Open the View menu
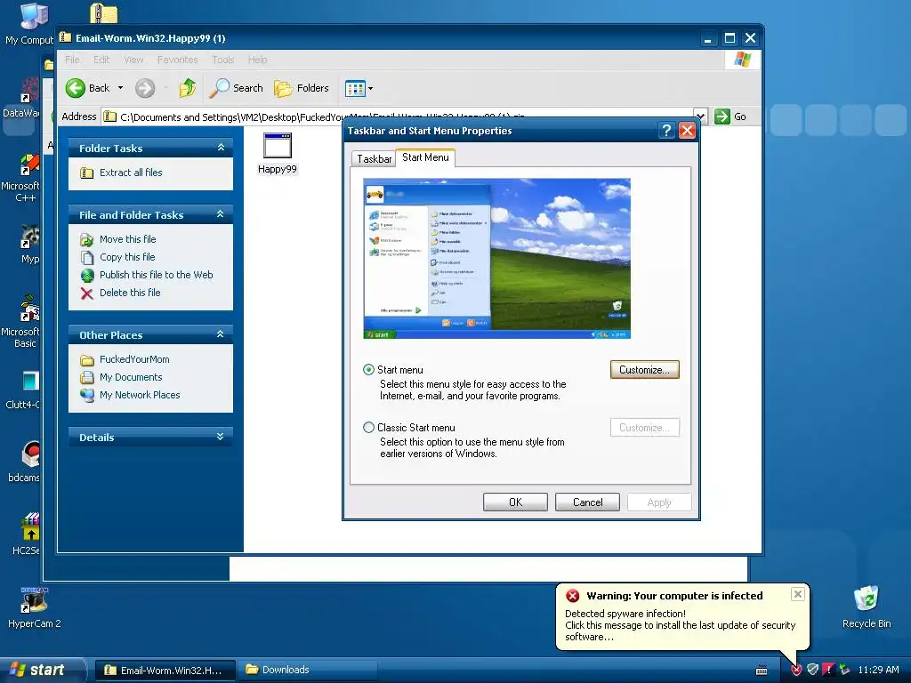911x683 pixels. coord(133,60)
